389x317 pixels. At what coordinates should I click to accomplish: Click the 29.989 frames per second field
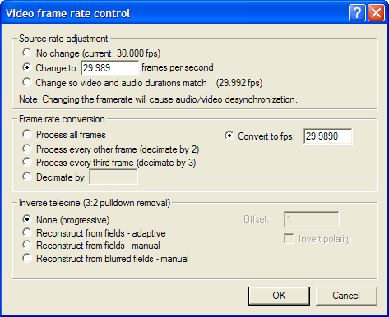click(x=110, y=68)
